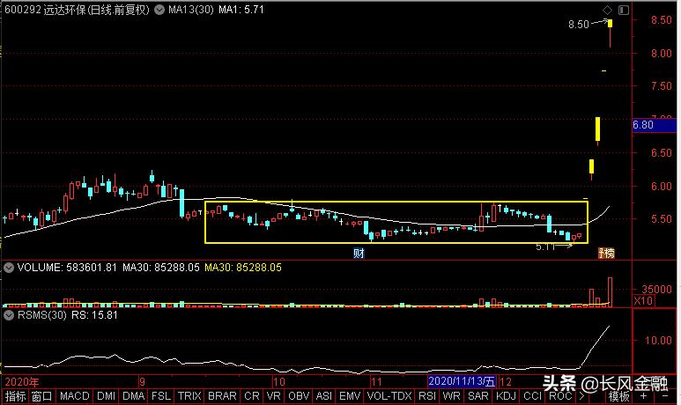The image size is (681, 405).
Task: Click the round icon beside VOLUME label
Action: [x=7, y=266]
